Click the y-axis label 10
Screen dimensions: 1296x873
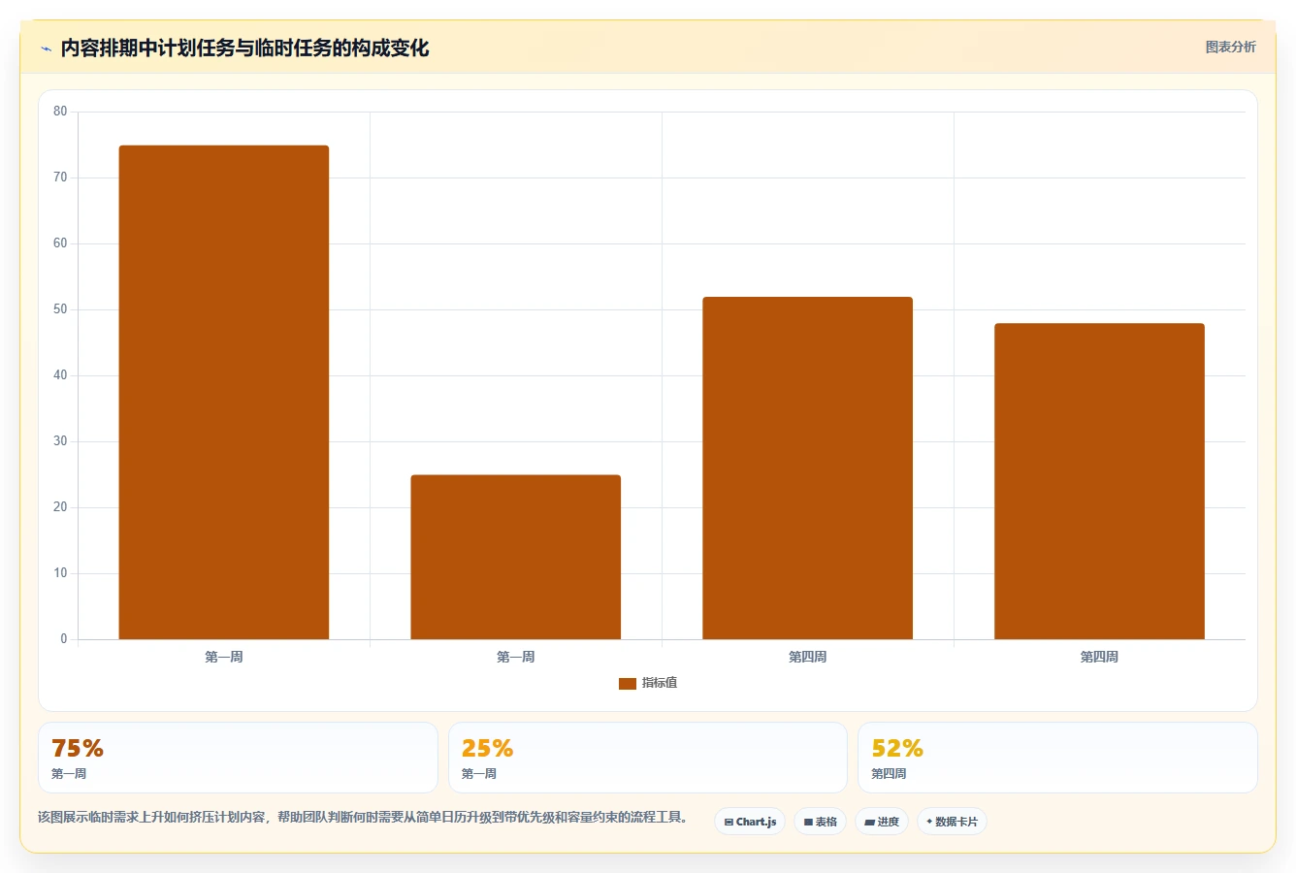coord(60,573)
